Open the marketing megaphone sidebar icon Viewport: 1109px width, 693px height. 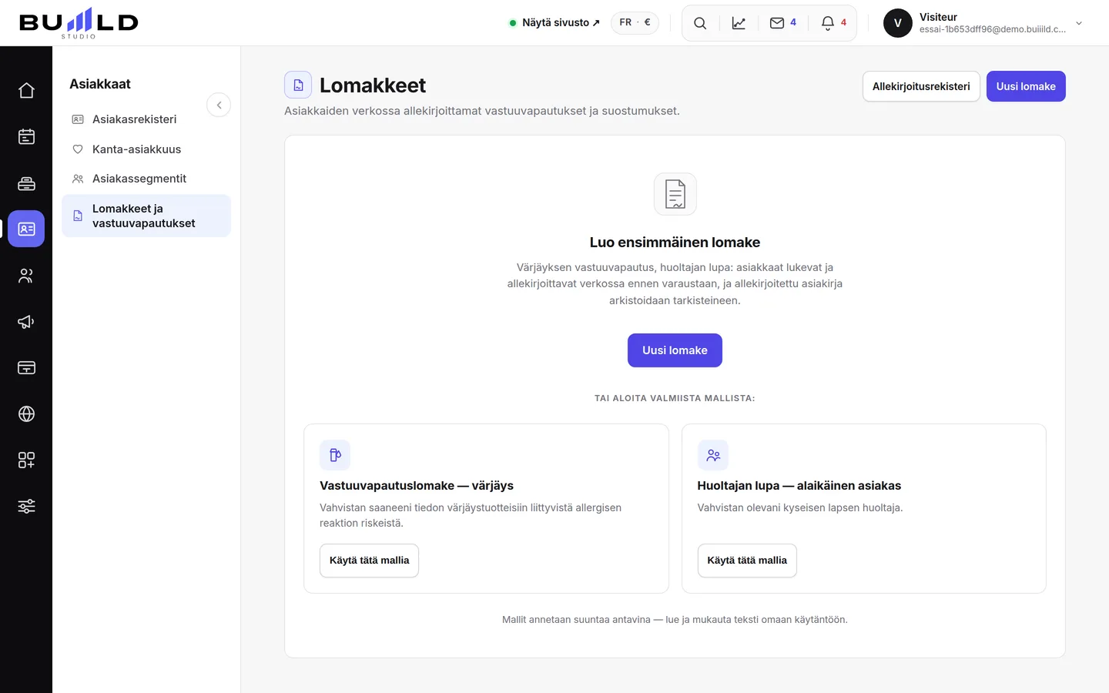tap(26, 322)
